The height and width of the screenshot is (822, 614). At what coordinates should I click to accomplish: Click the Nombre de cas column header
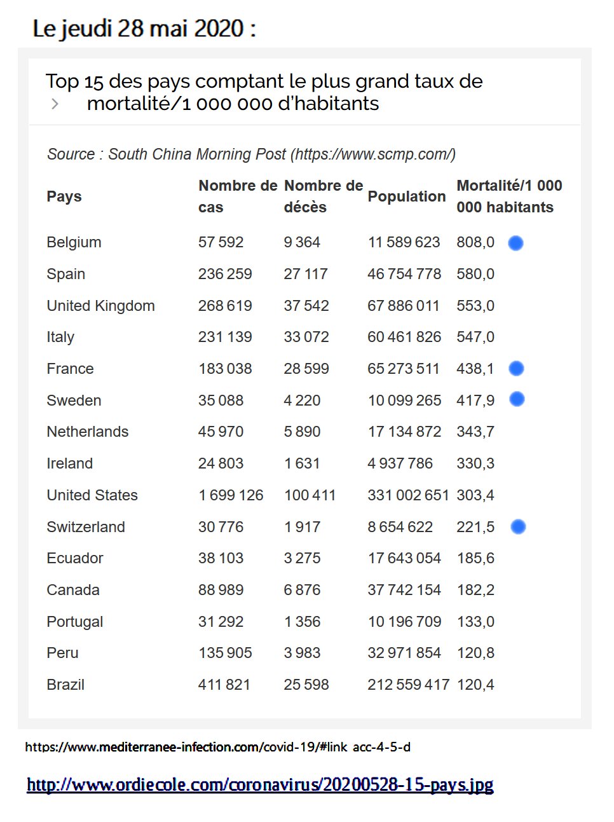pos(238,196)
